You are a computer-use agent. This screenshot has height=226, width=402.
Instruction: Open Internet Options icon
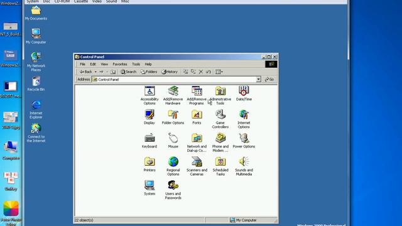(x=244, y=119)
